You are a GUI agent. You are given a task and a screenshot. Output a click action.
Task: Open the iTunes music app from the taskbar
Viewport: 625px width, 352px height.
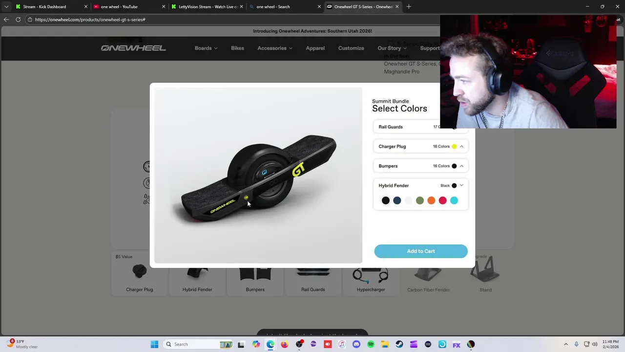point(342,344)
